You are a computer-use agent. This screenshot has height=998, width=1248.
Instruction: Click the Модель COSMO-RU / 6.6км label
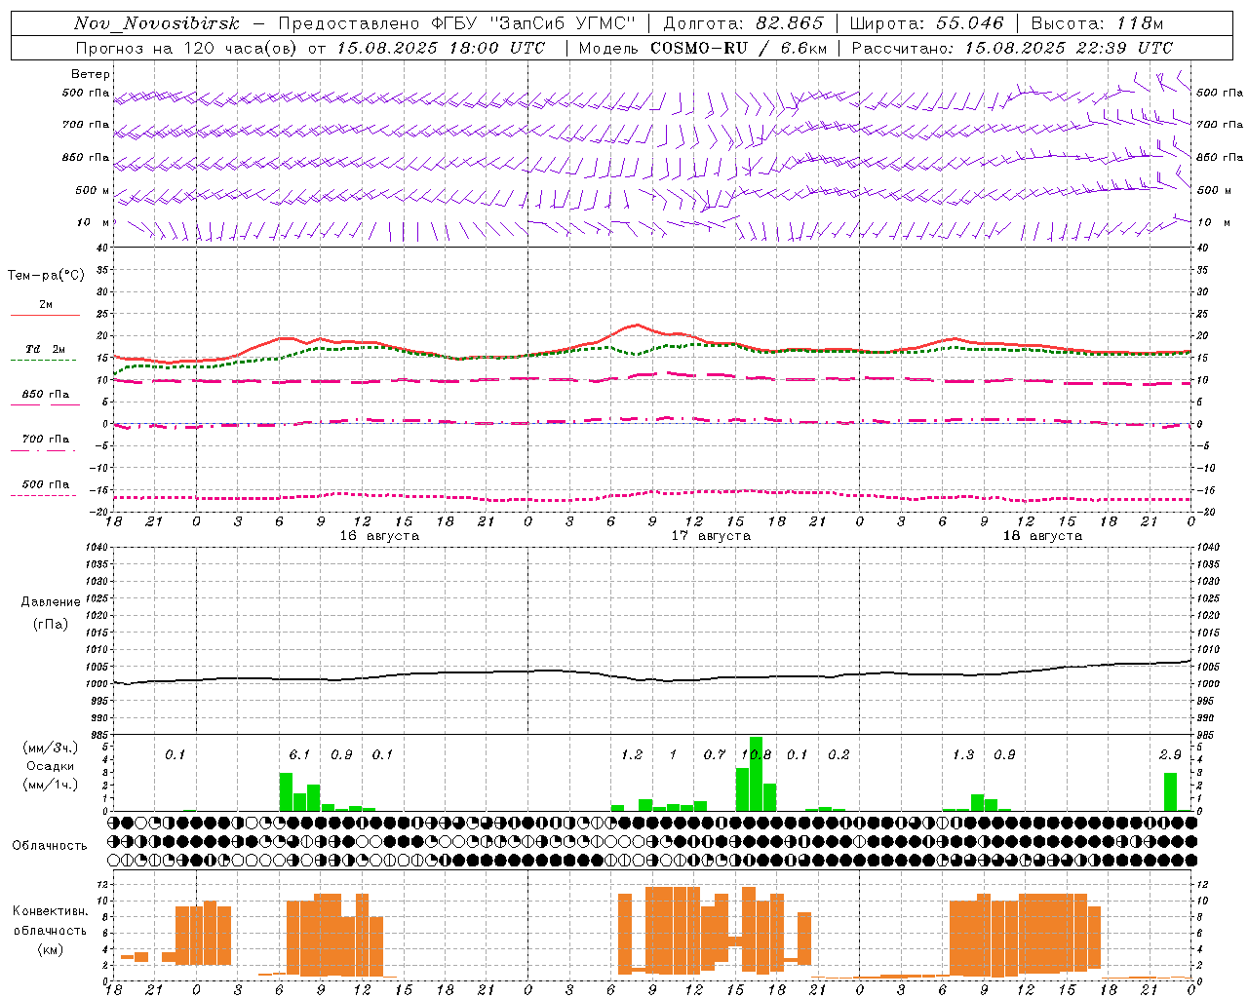[x=702, y=47]
